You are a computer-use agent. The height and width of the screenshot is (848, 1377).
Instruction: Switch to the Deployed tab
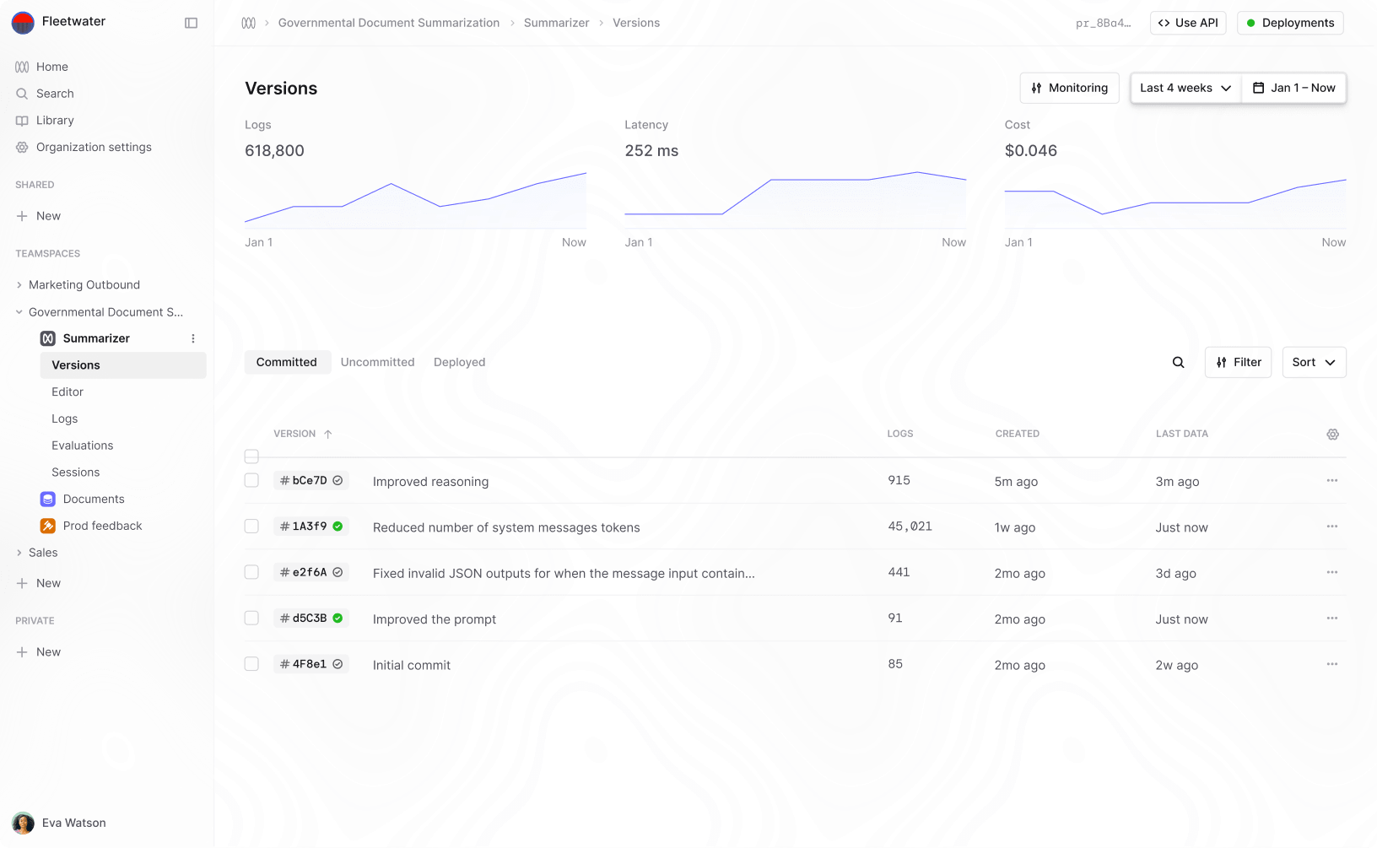[459, 363]
